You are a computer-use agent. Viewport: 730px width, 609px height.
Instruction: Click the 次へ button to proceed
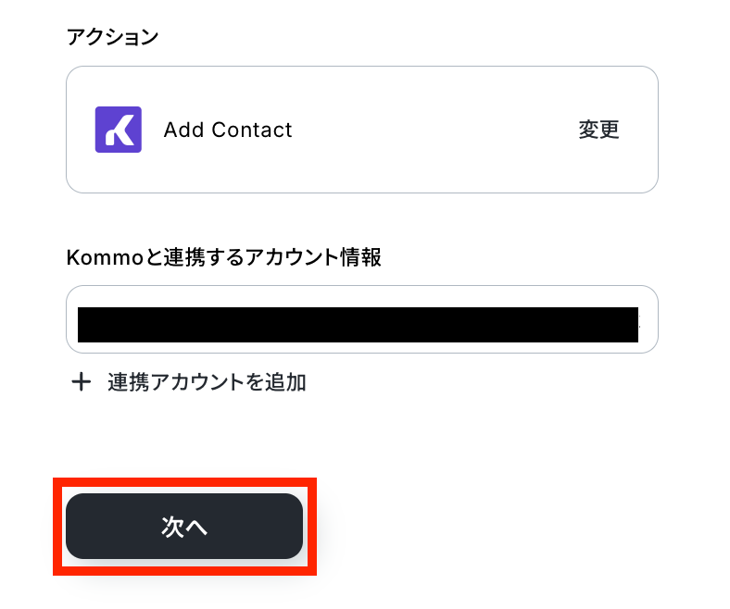(184, 527)
